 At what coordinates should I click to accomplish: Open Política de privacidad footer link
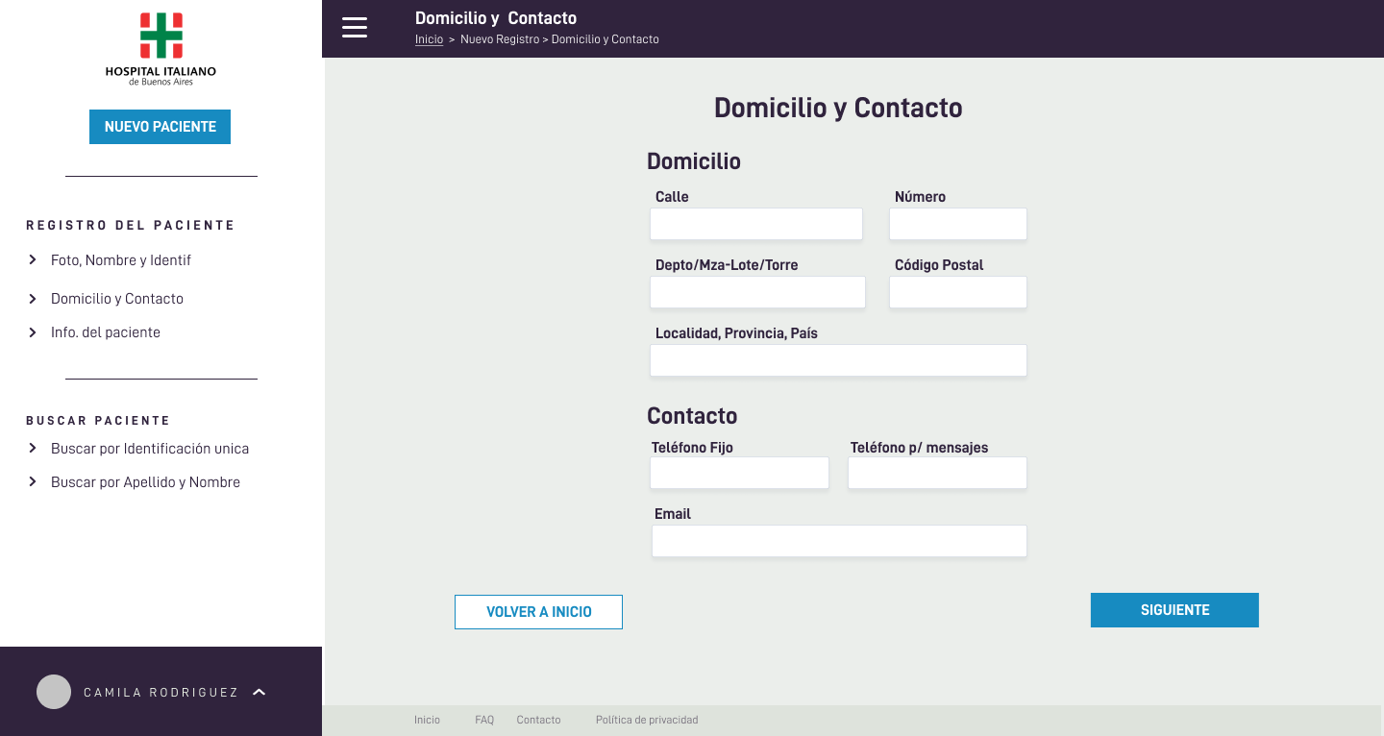click(647, 720)
